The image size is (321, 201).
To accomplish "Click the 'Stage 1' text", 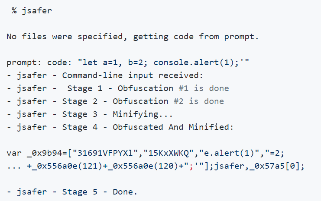I will pyautogui.click(x=85, y=88).
